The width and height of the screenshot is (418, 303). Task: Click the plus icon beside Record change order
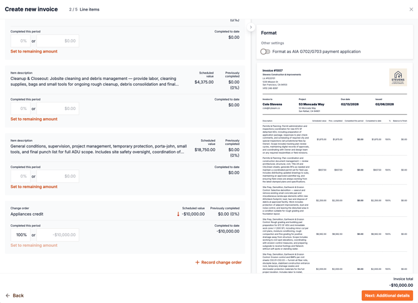pyautogui.click(x=197, y=262)
